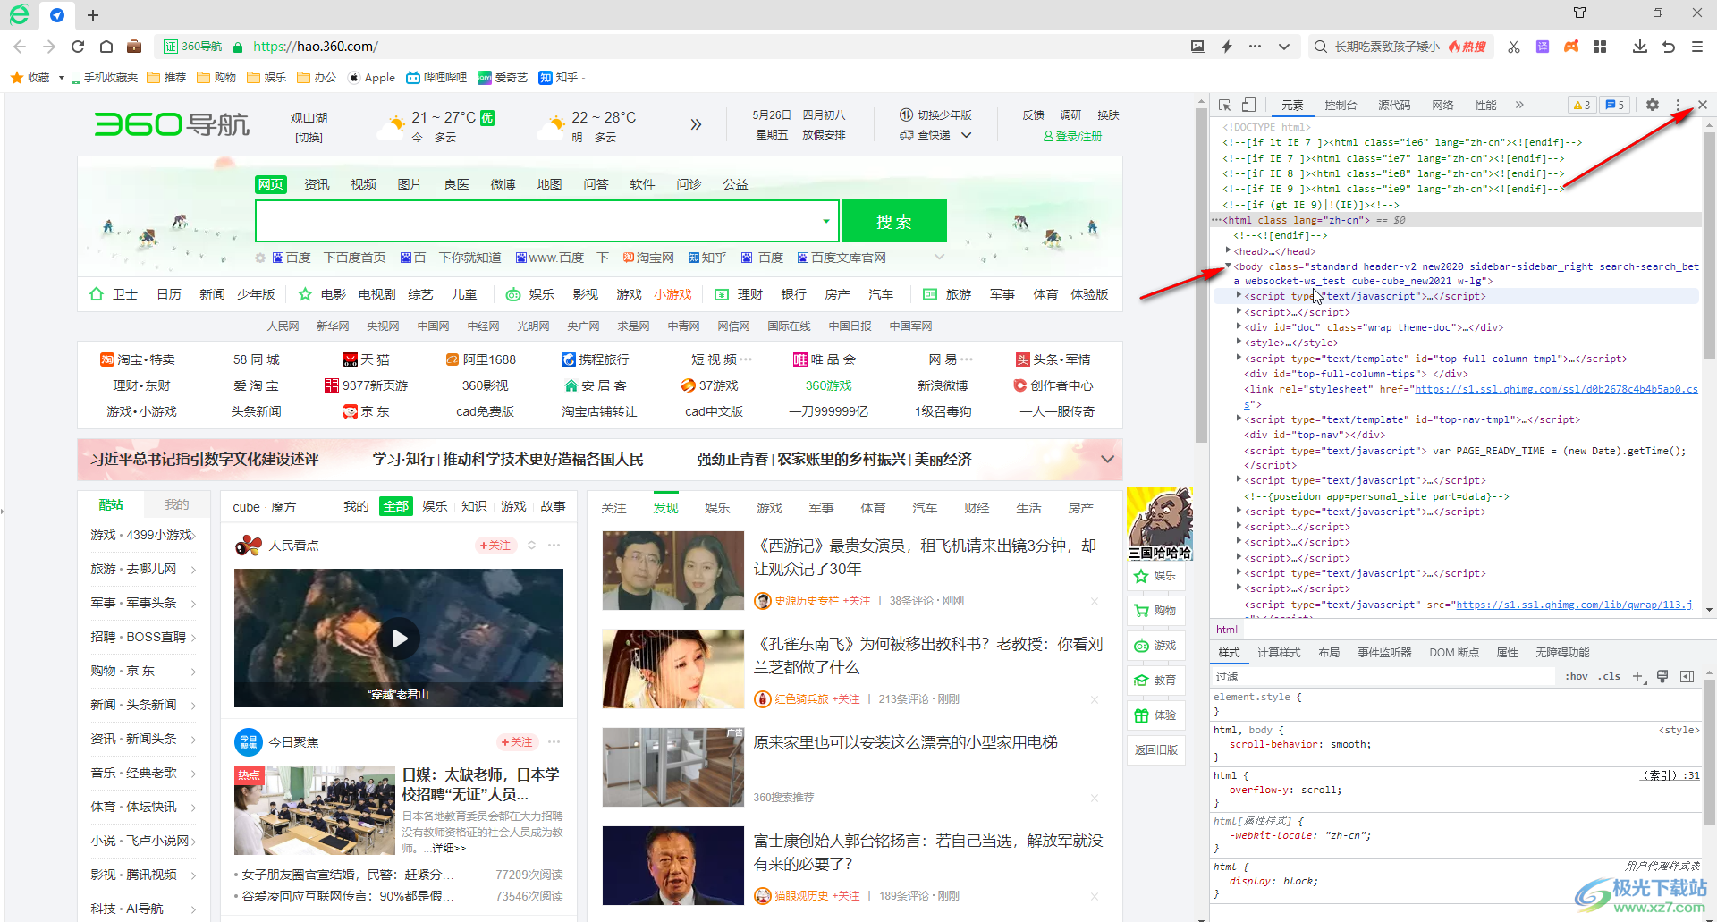1717x922 pixels.
Task: Show more DevTools tabs chevron
Action: click(x=1519, y=105)
